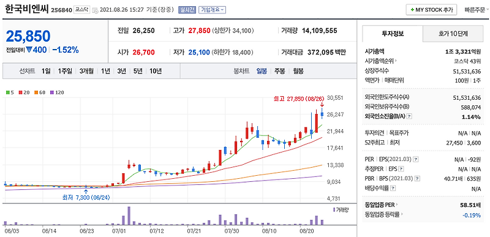
Task: Open the 기업개요 dropdown
Action: [x=212, y=10]
